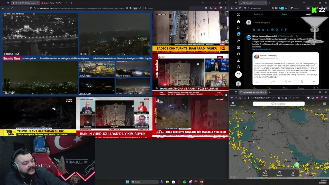The image size is (329, 185).
Task: Mute the Multi TV tab via speaker icon
Action: click(x=16, y=3)
